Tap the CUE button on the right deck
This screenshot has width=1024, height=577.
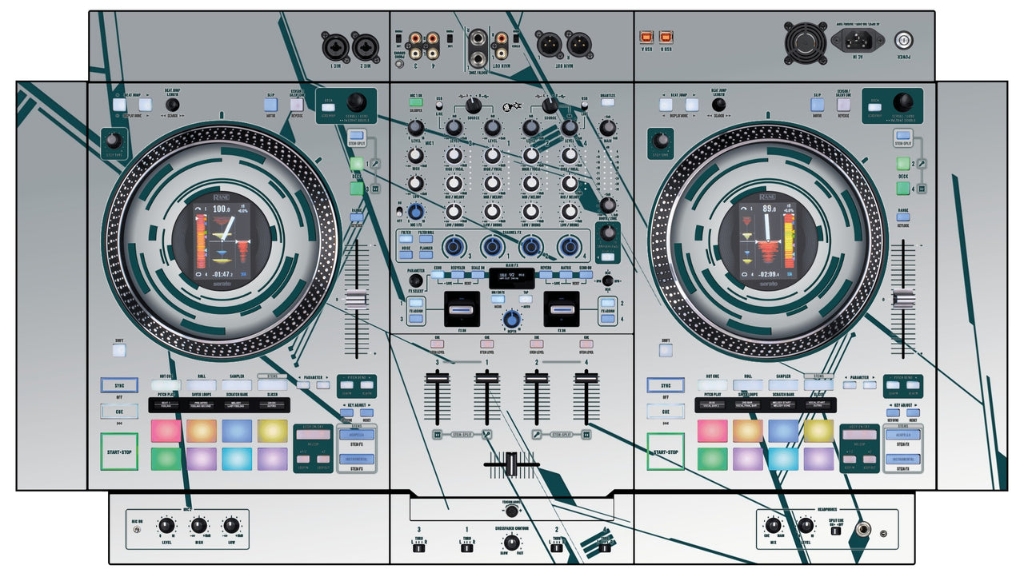[x=666, y=412]
